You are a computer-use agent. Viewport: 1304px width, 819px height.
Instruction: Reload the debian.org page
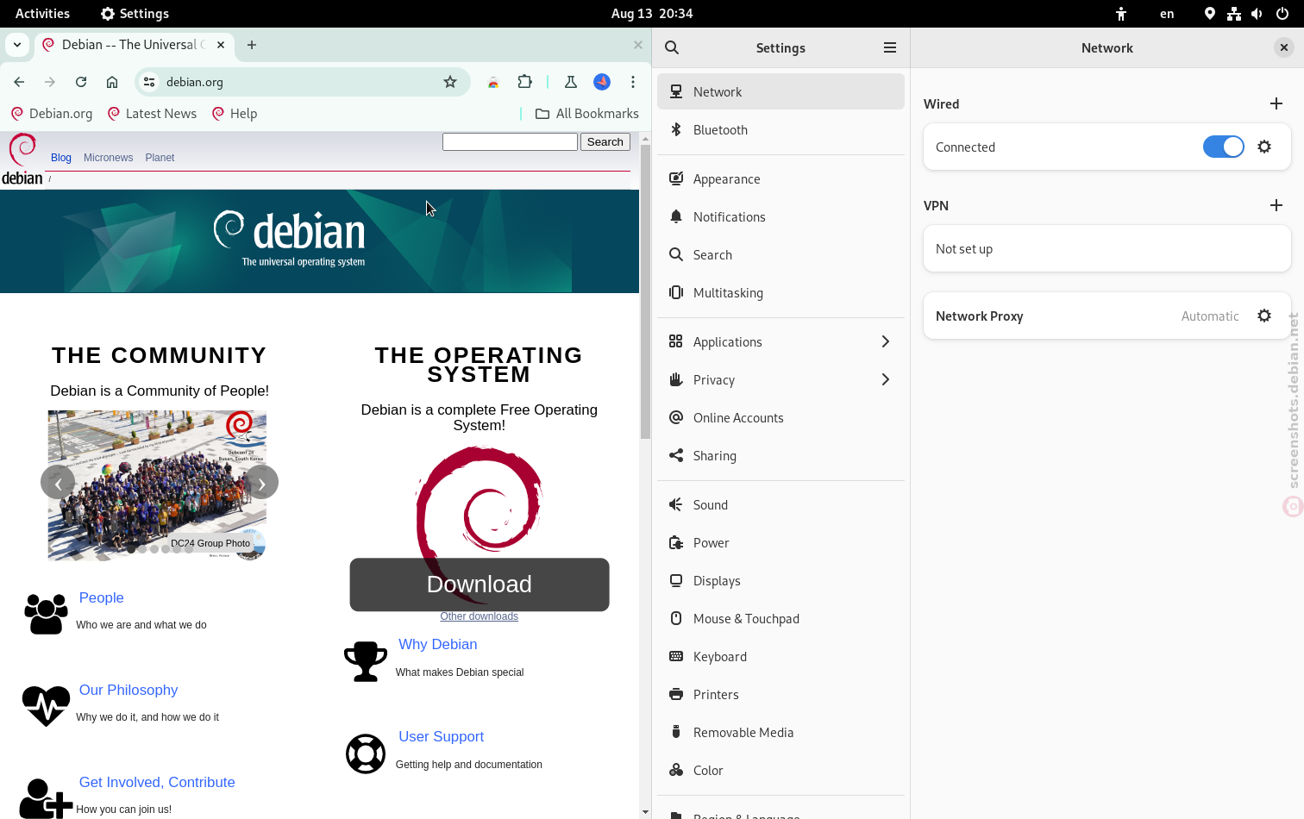click(x=81, y=82)
